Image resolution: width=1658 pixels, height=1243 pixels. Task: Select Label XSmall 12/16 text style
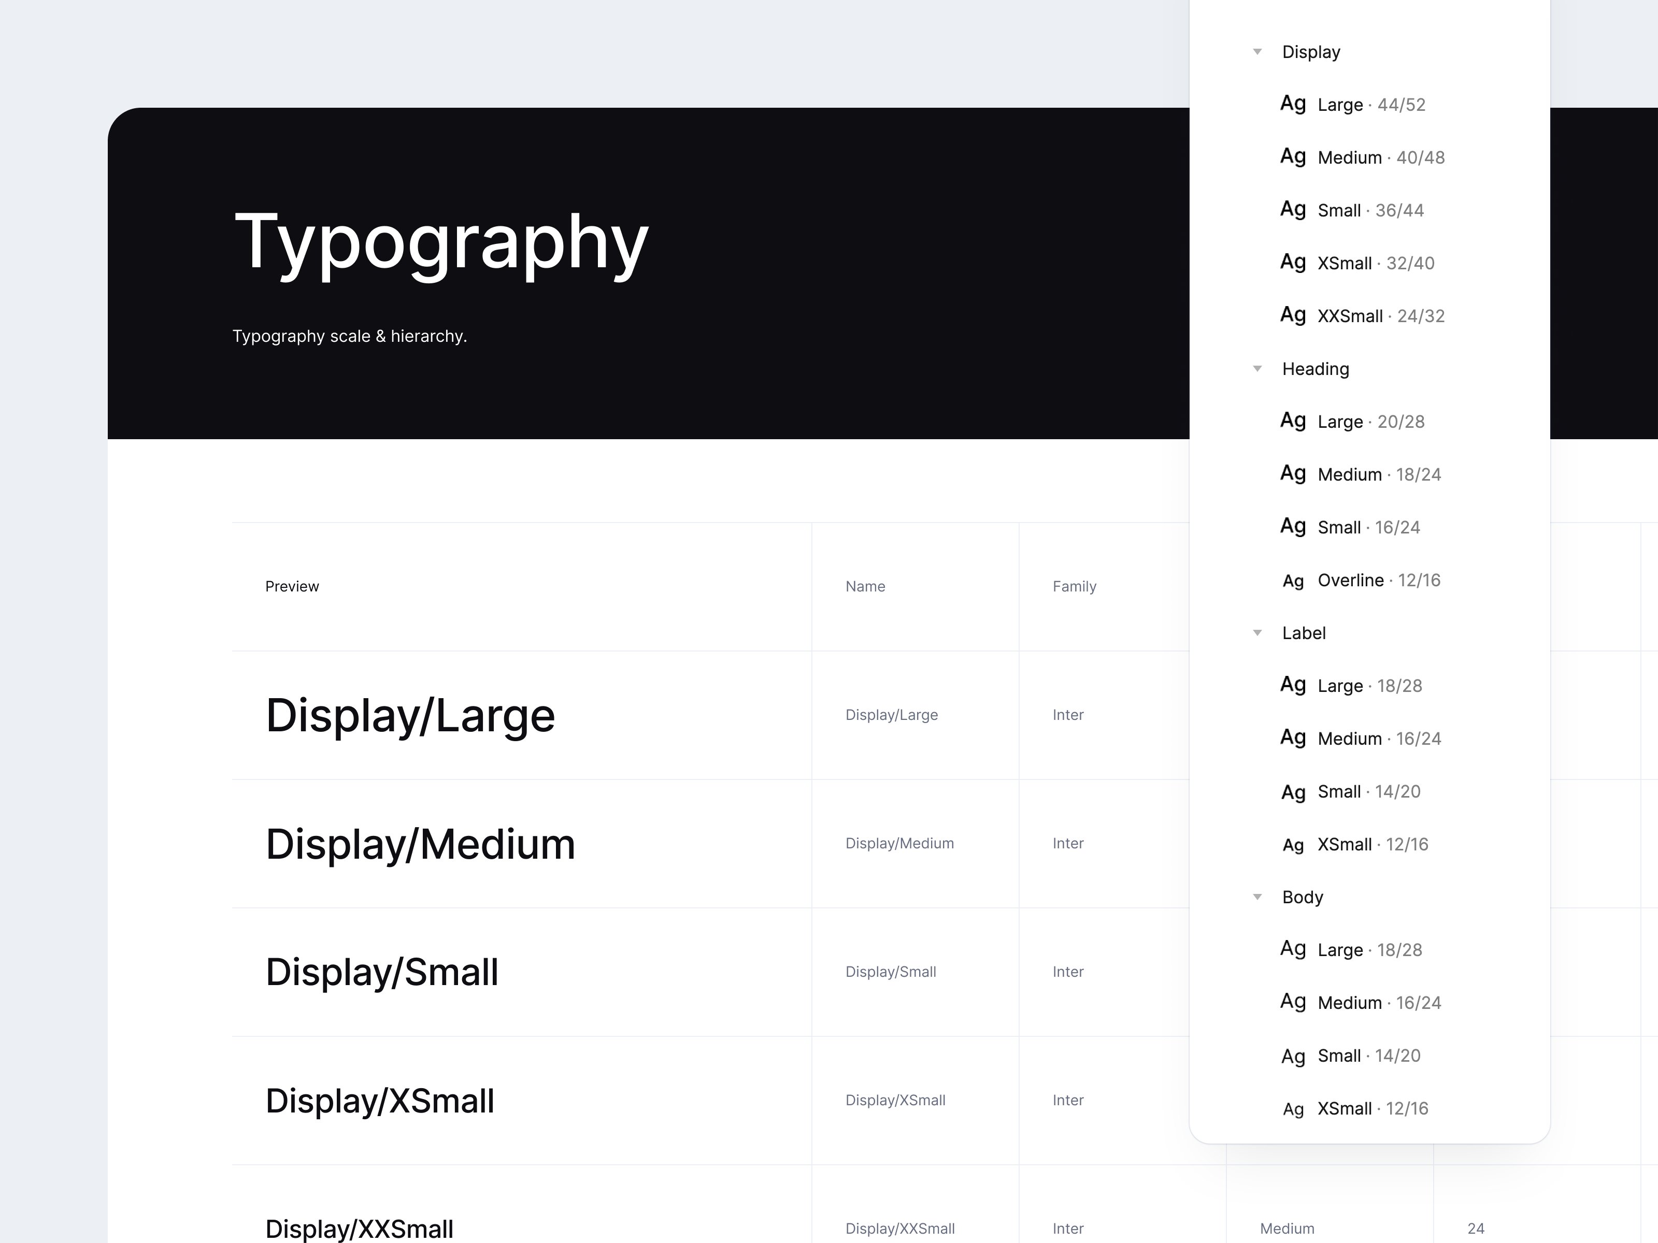[x=1355, y=844]
